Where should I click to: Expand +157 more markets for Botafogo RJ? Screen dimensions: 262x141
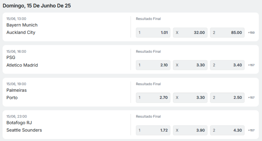[x=251, y=130]
